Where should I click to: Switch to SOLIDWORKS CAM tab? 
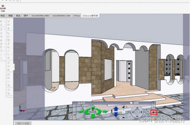61,16
